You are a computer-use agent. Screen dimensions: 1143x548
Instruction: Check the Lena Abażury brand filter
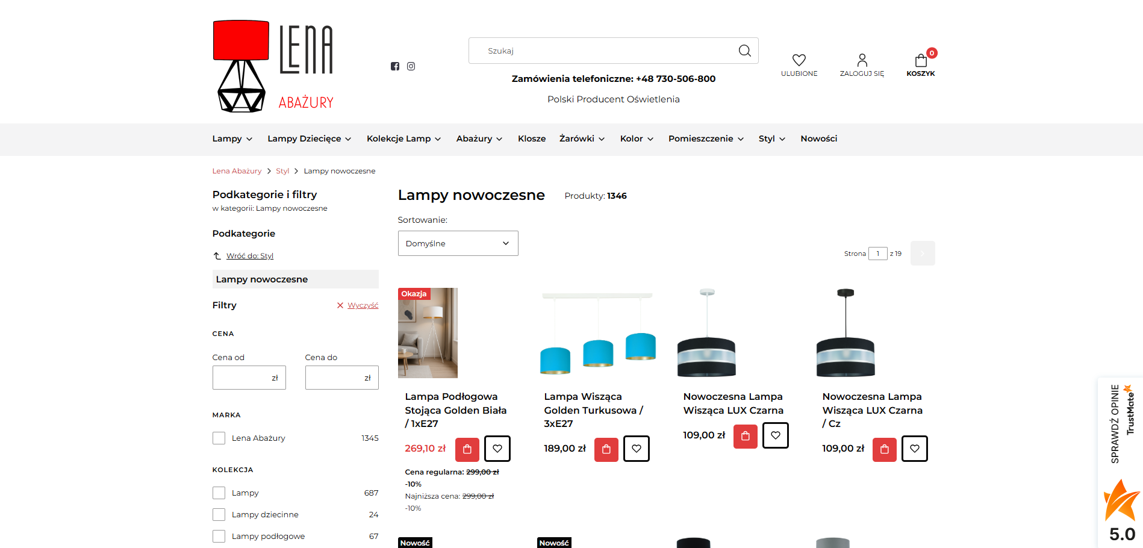(x=219, y=438)
